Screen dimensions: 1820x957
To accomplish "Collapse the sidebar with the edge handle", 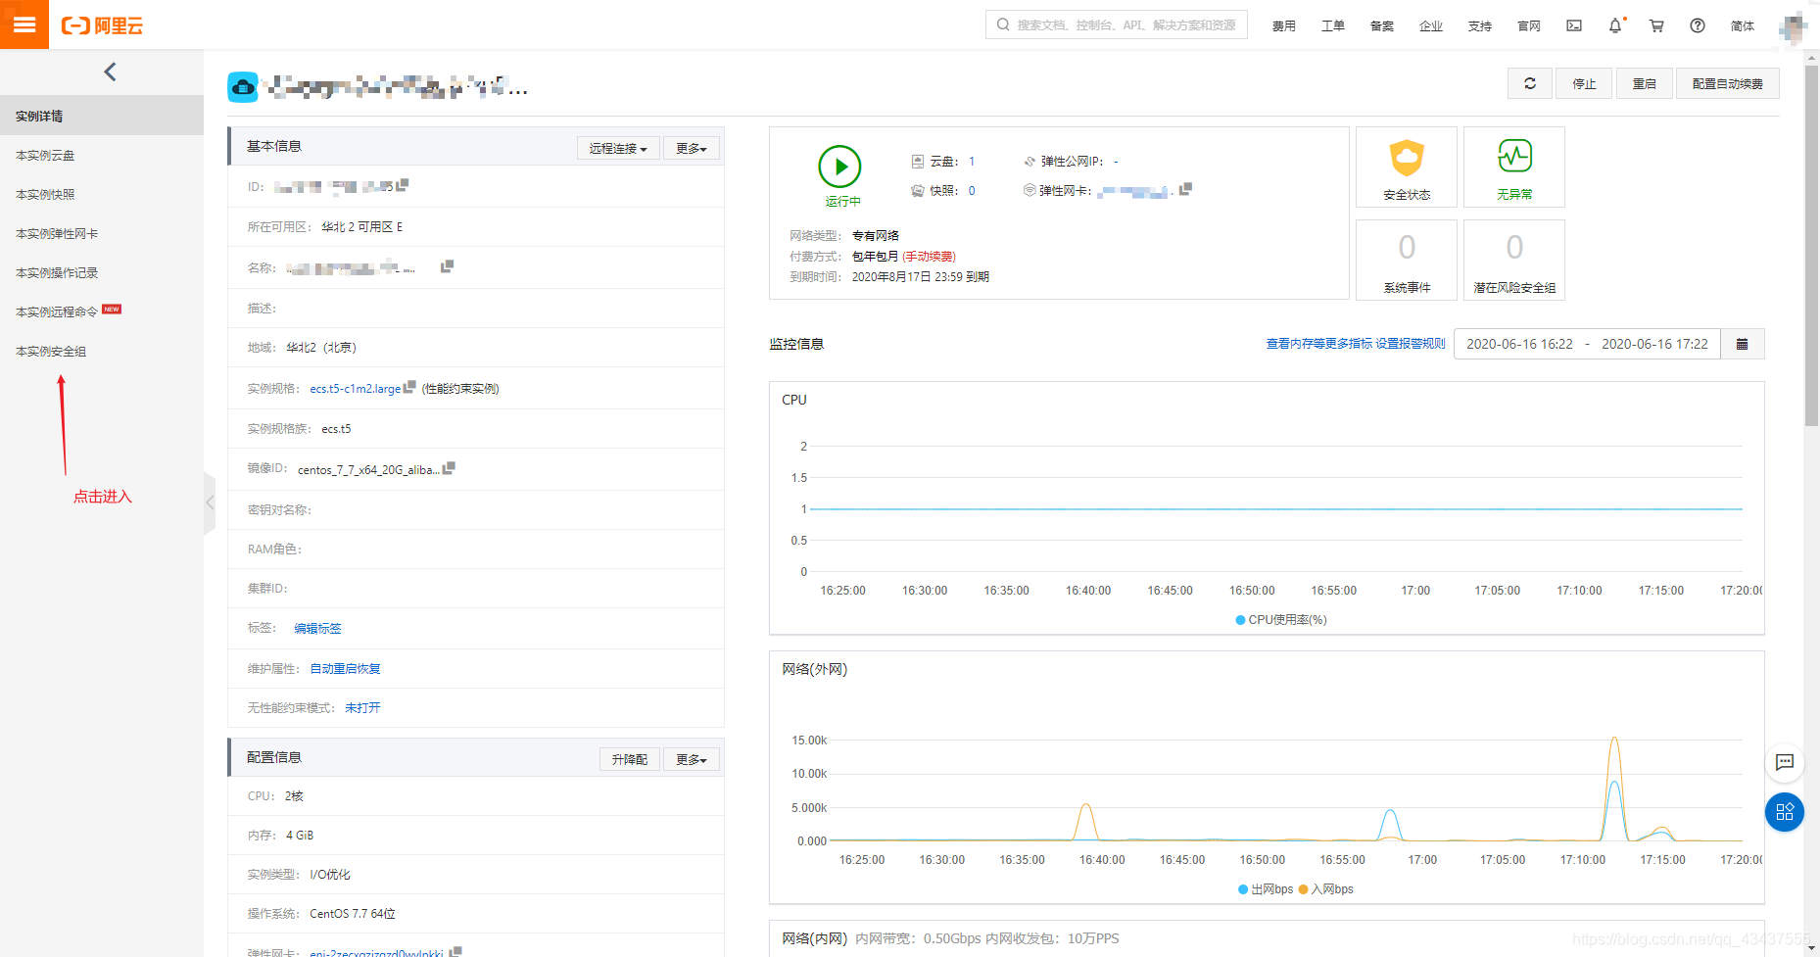I will tap(210, 502).
